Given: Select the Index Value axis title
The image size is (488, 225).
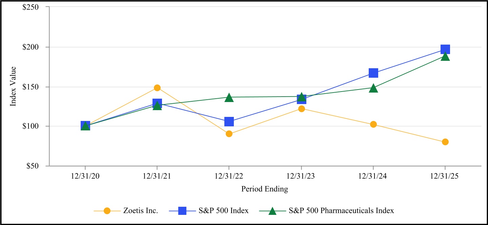Looking at the screenshot, I should pos(13,86).
